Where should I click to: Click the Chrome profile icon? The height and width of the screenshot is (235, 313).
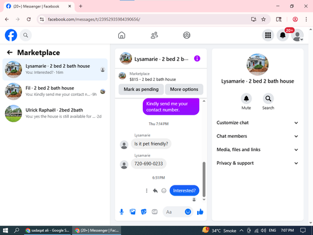click(295, 19)
